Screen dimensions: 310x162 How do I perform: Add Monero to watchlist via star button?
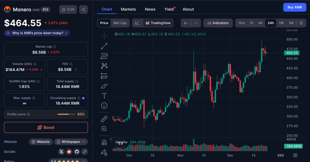(x=68, y=10)
